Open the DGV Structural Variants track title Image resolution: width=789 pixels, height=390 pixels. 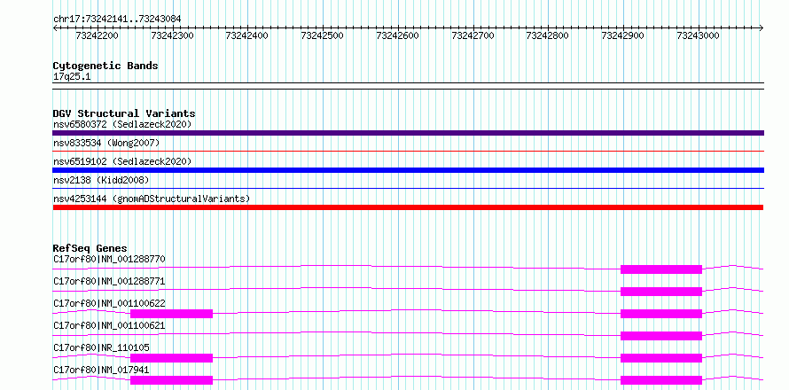[x=124, y=113]
